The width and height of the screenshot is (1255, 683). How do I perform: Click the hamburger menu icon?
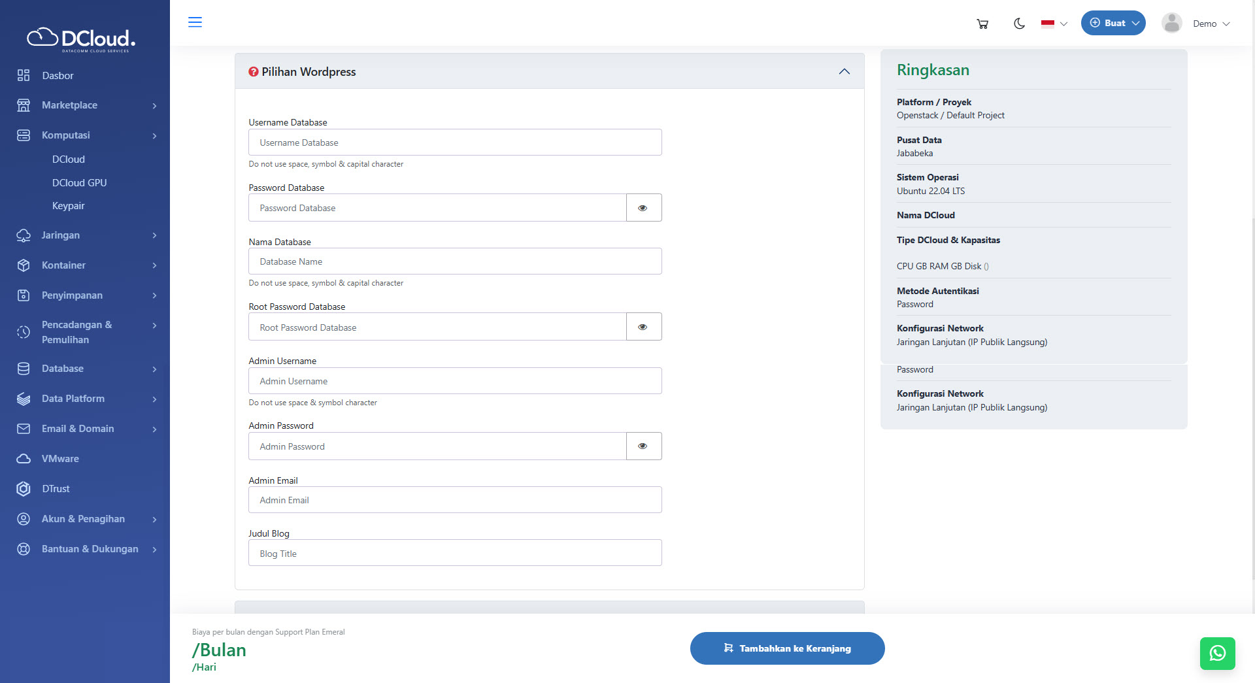tap(195, 22)
